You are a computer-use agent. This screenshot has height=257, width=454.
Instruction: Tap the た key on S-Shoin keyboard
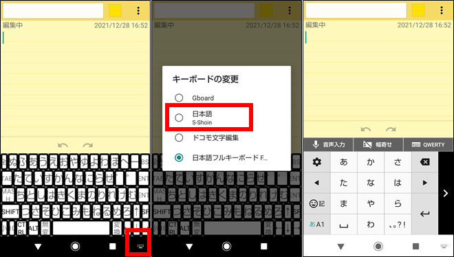click(344, 183)
